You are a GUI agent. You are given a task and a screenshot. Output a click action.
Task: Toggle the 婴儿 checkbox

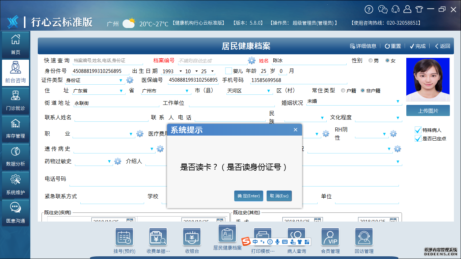(x=228, y=71)
